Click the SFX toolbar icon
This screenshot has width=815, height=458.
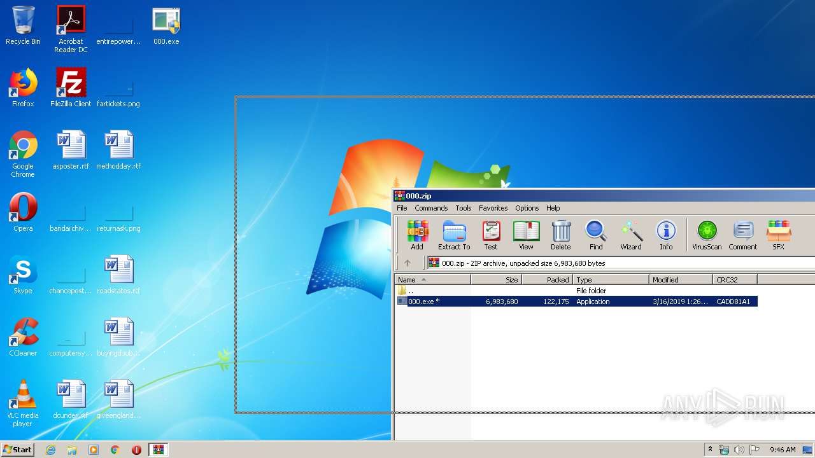(778, 235)
